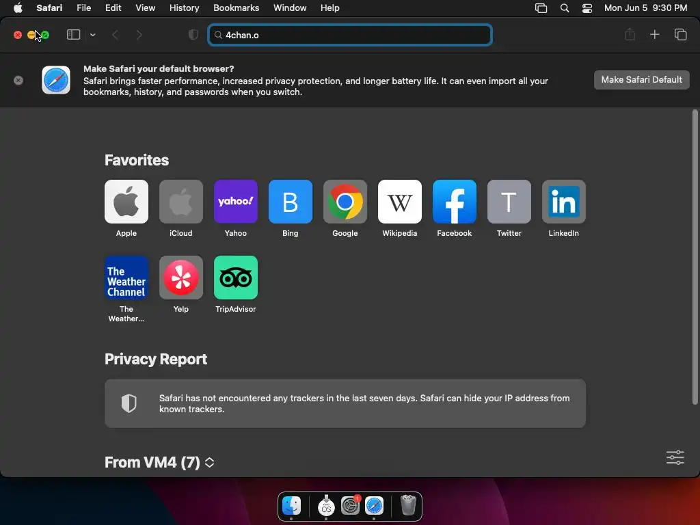
Task: Open the File menu
Action: coord(83,8)
